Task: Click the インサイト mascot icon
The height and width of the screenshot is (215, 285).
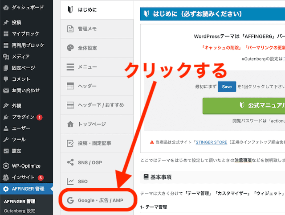Action: 6,178
